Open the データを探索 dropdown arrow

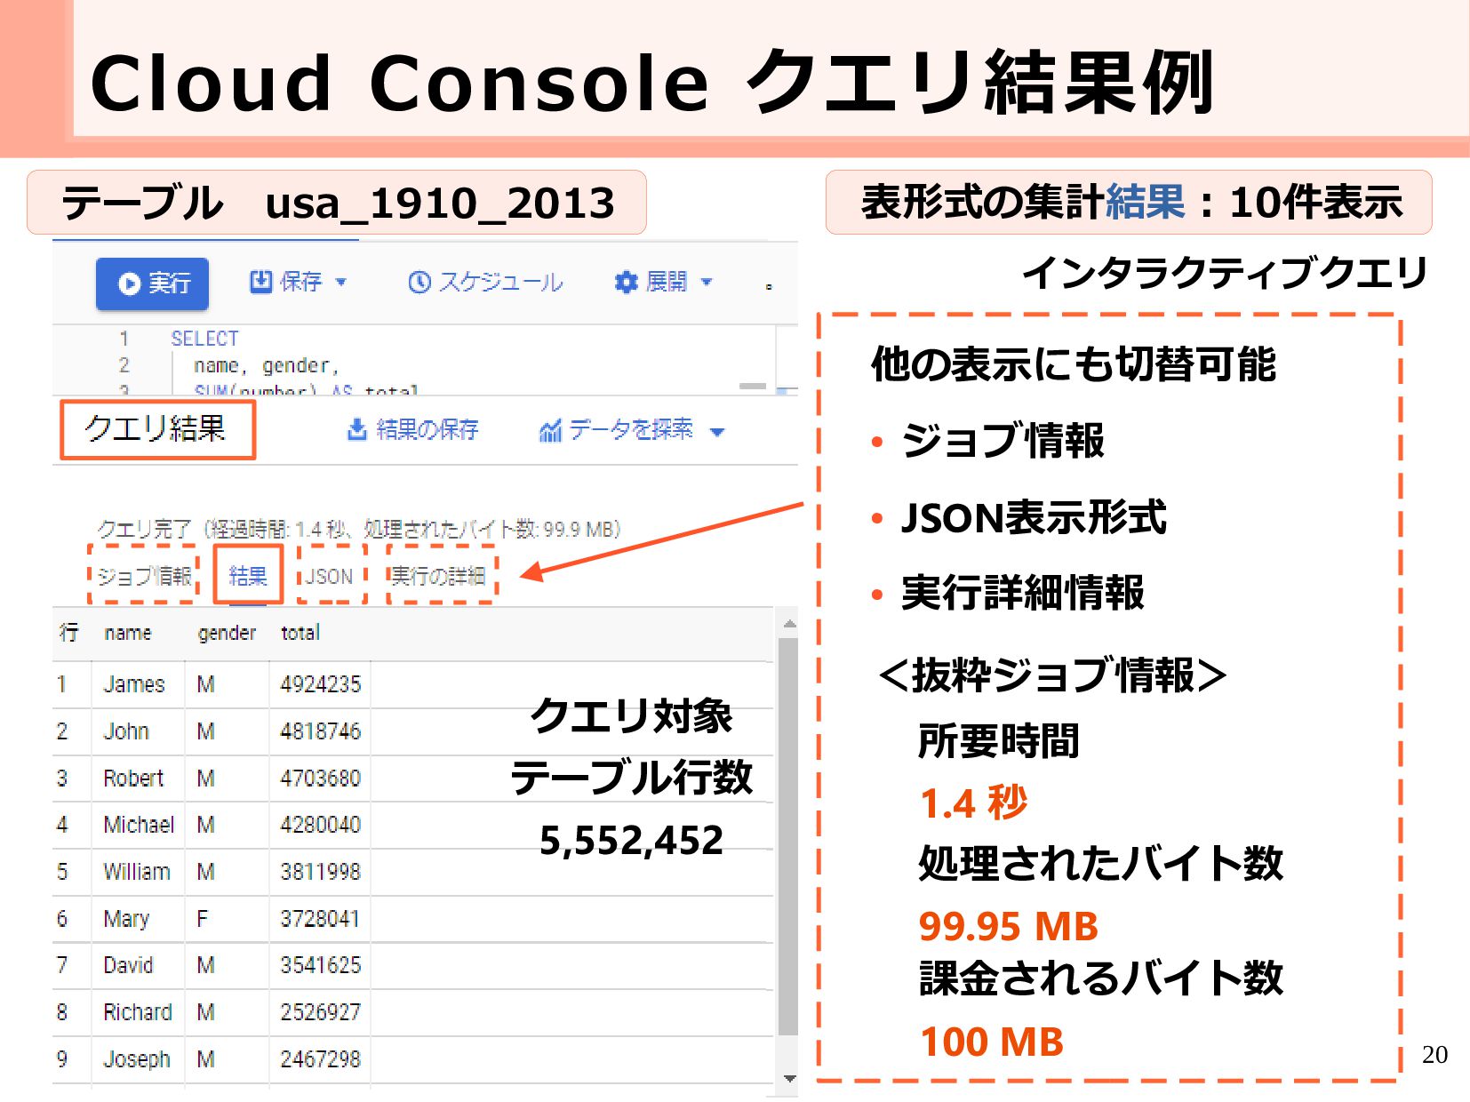click(x=717, y=432)
